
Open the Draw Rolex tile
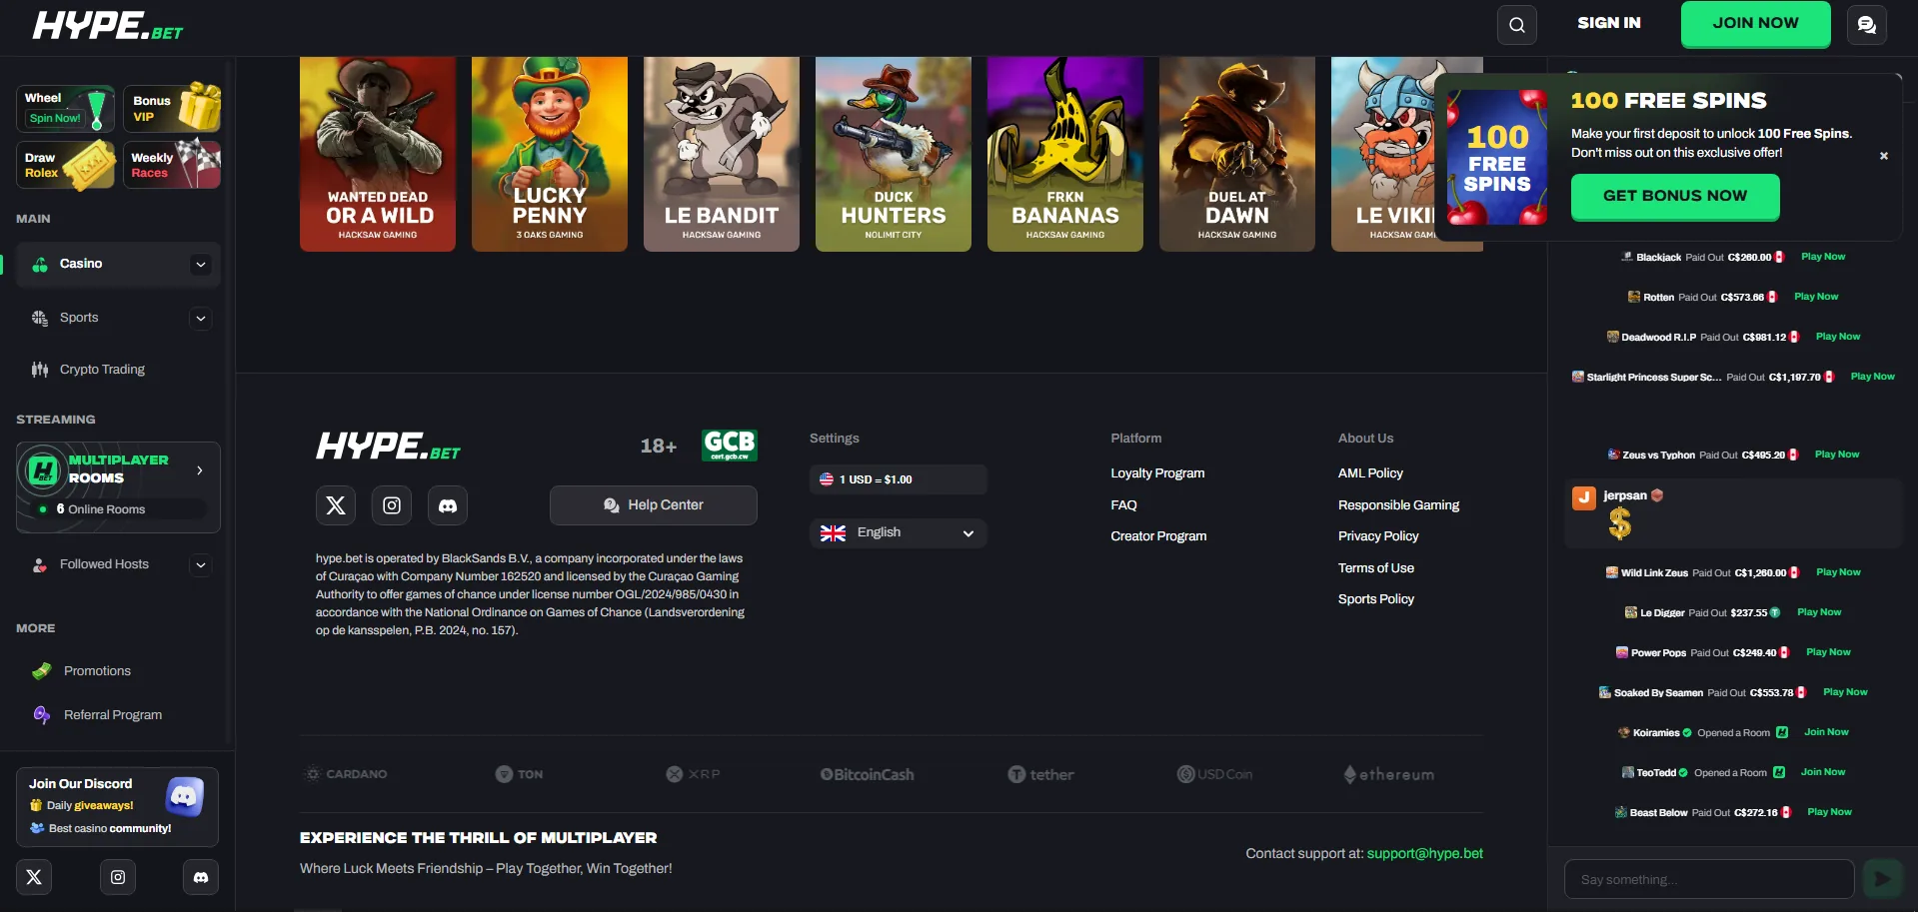pos(65,165)
